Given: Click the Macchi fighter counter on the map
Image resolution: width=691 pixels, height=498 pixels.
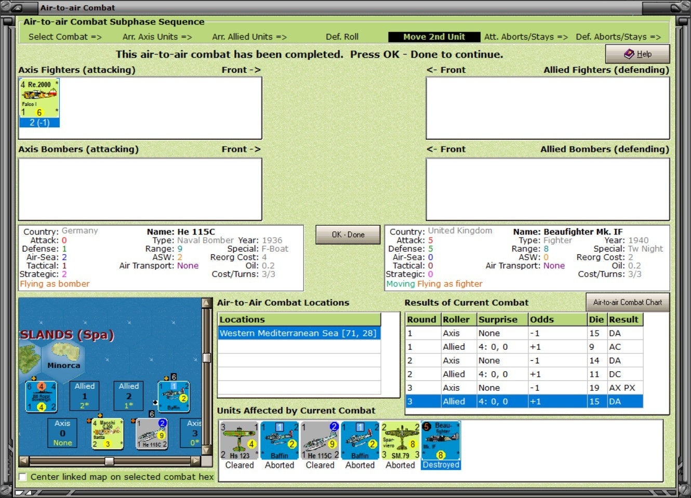Looking at the screenshot, I should click(108, 434).
